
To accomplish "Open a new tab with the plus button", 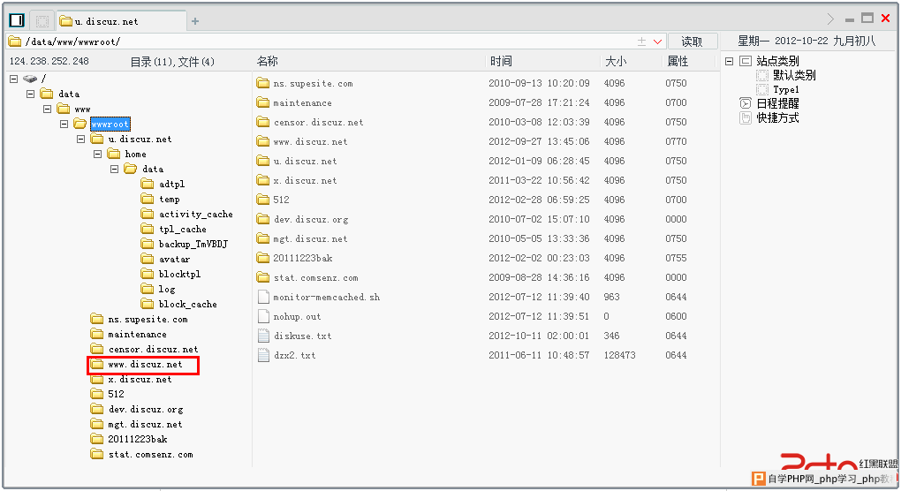I will (x=195, y=21).
